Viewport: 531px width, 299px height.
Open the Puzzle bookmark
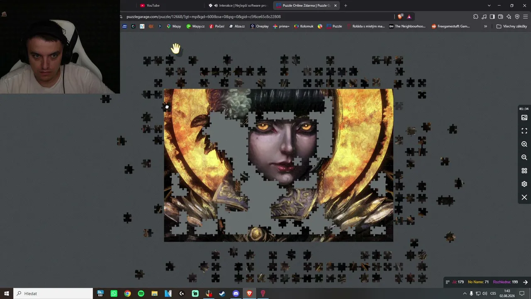click(x=334, y=26)
